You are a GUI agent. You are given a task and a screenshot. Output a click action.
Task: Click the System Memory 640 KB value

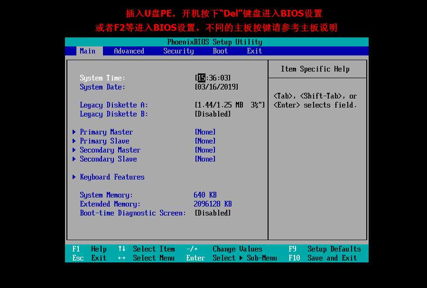[x=205, y=195]
